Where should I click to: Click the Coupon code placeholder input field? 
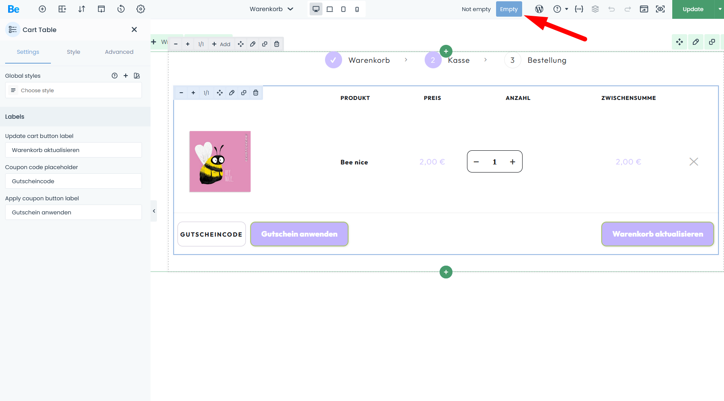click(74, 181)
